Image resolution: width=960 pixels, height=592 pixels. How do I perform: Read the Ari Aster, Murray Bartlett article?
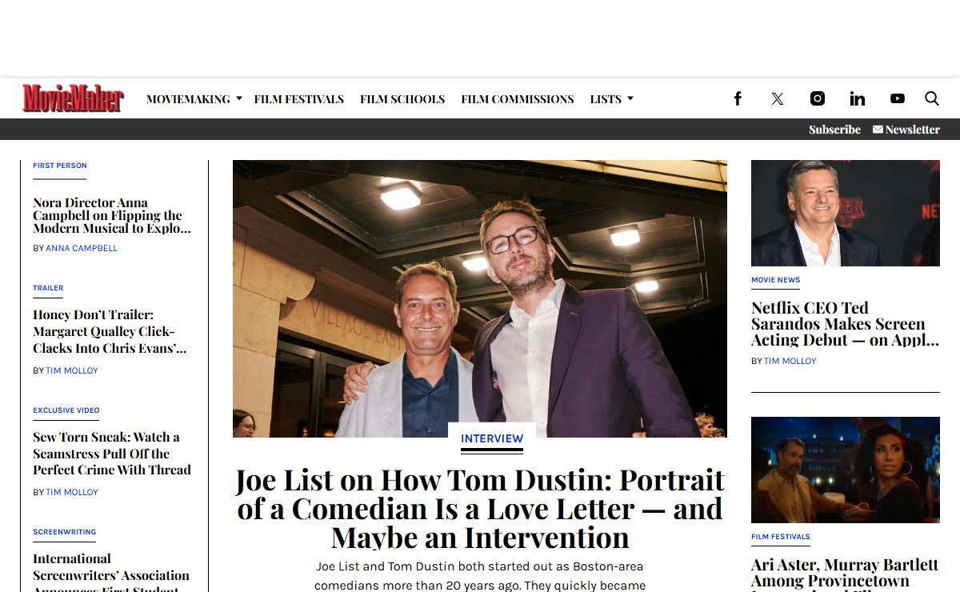point(845,574)
